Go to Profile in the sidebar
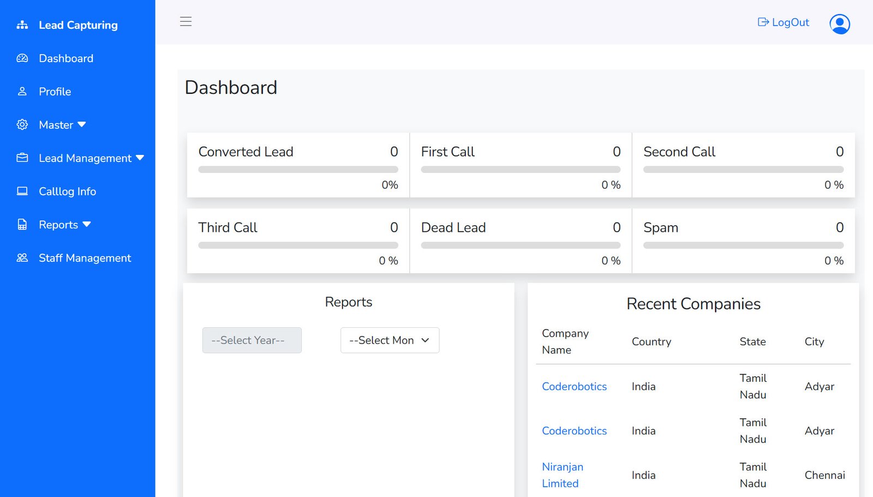The image size is (873, 497). pyautogui.click(x=55, y=92)
